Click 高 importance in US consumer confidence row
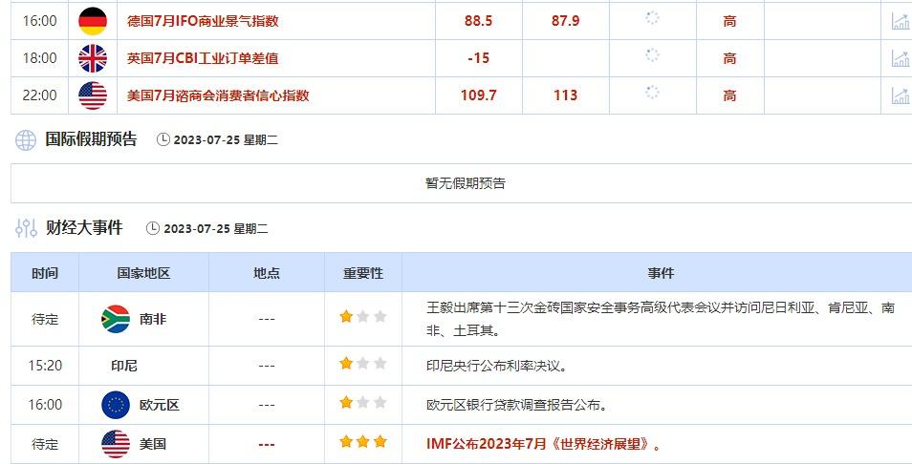912x464 pixels. pos(730,95)
